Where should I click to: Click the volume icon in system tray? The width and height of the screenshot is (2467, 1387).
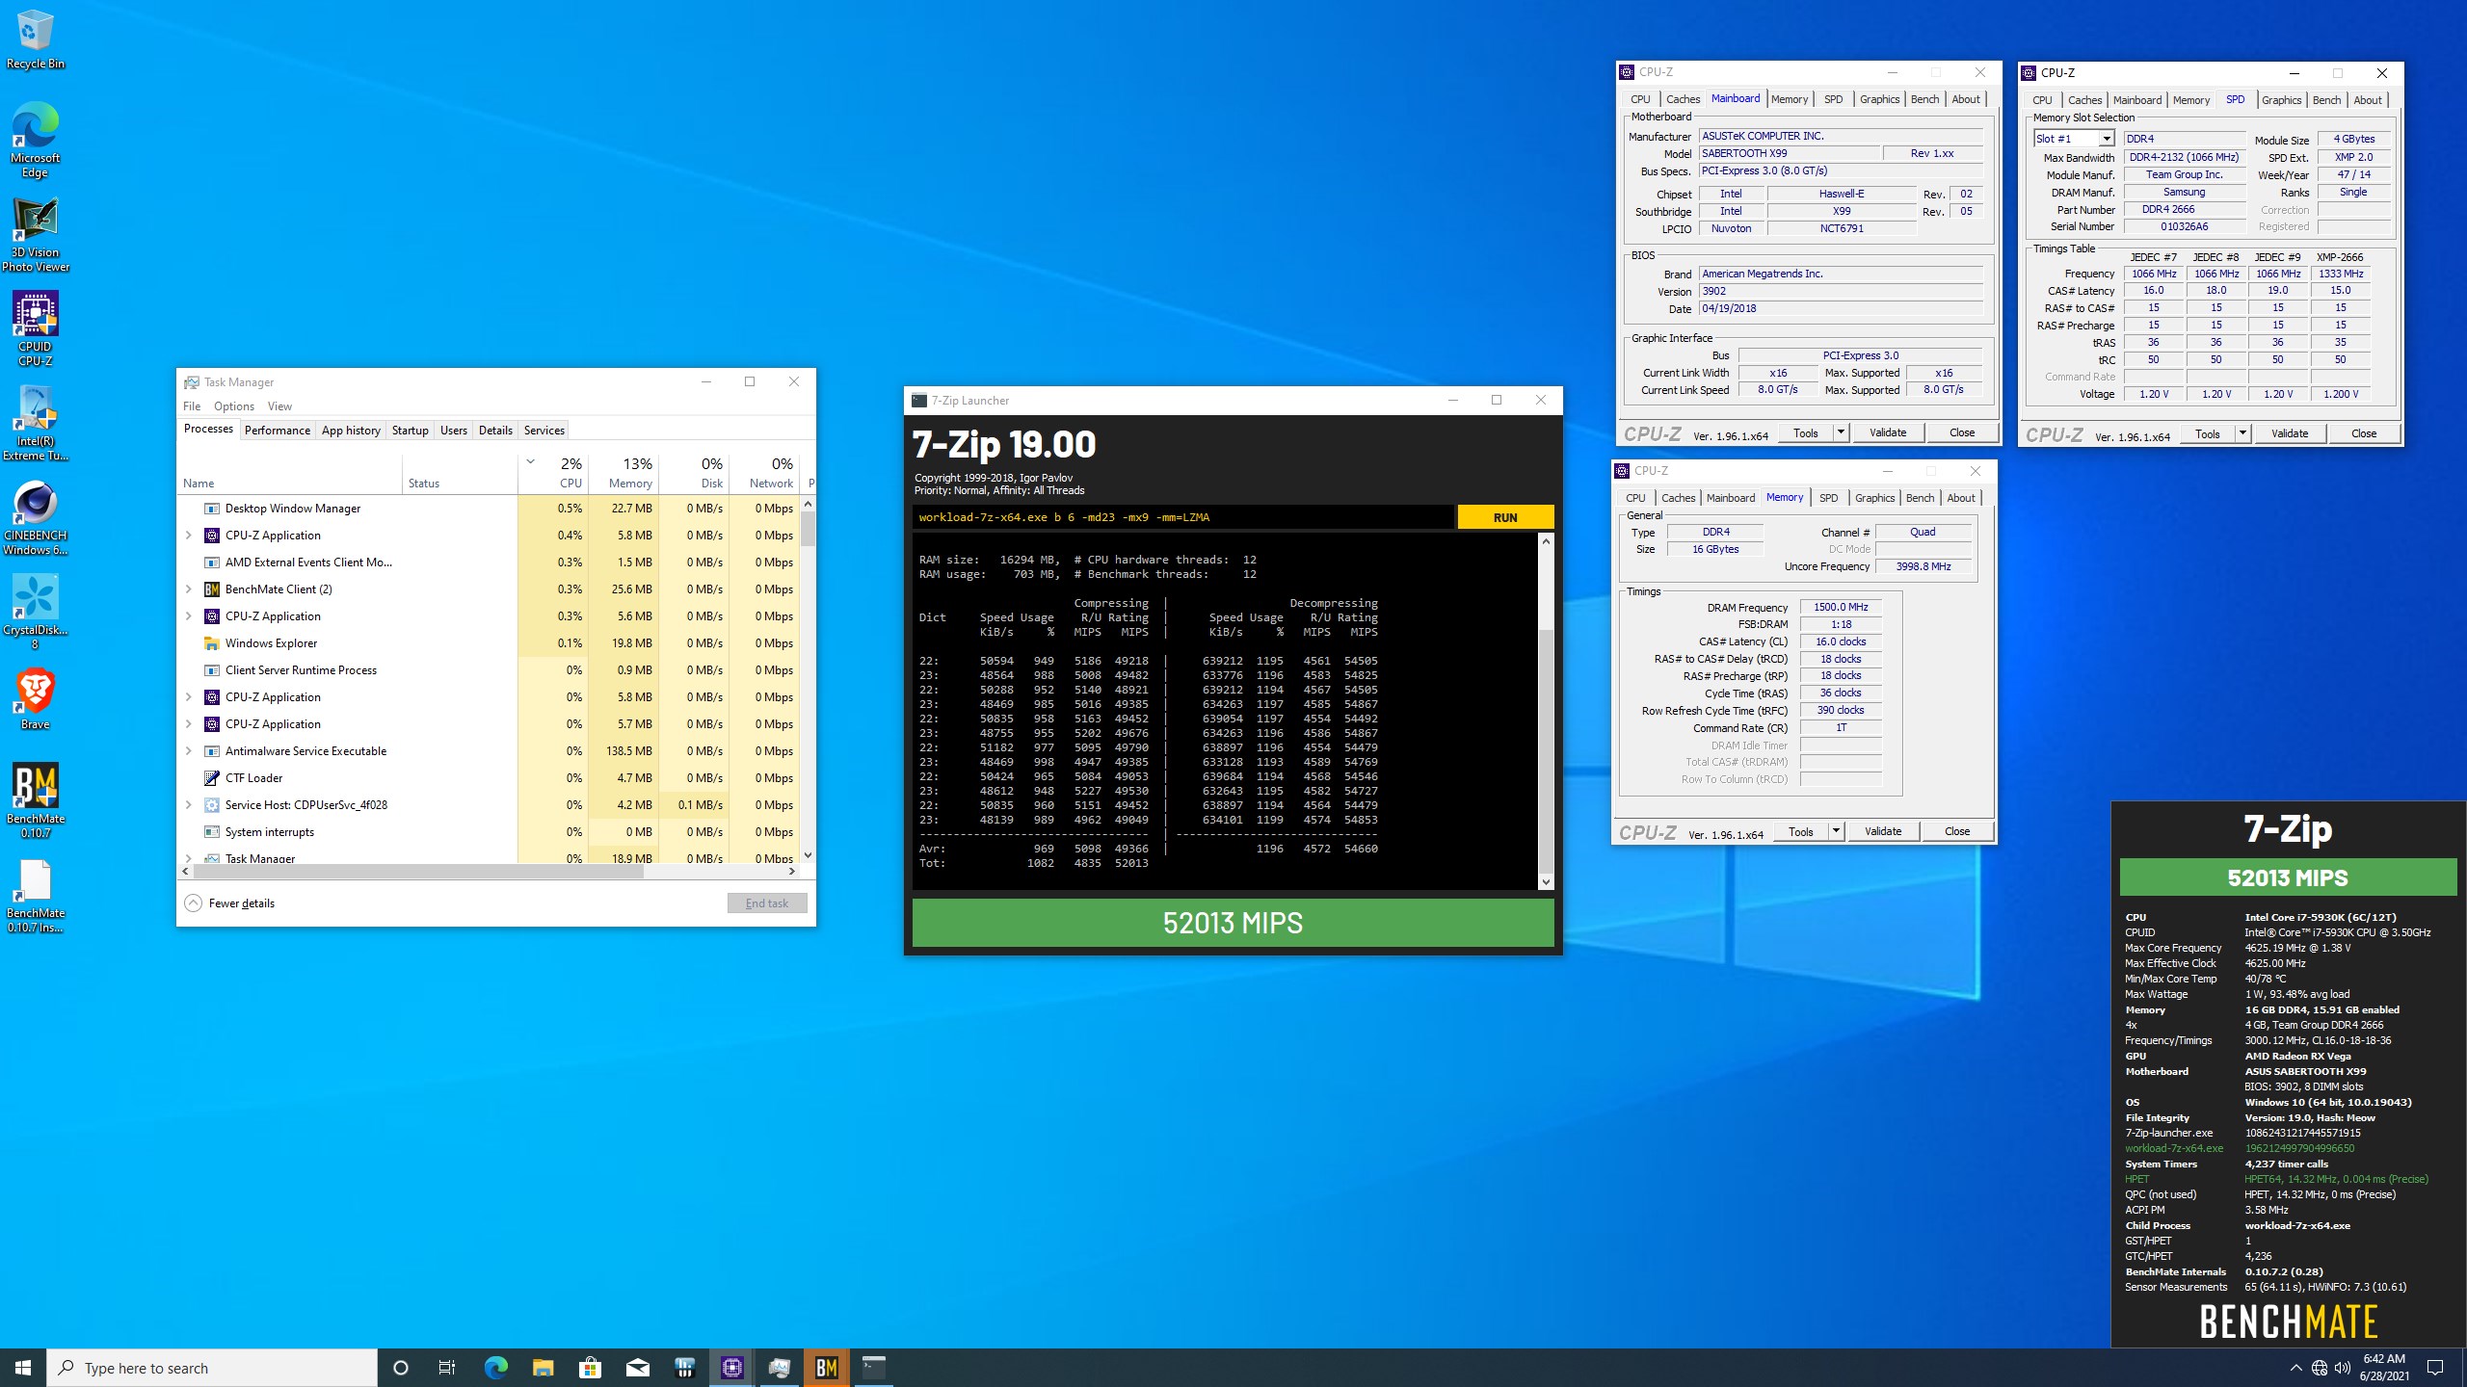(x=2342, y=1369)
